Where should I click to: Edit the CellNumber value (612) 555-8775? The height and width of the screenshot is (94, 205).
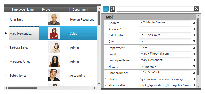click(165, 35)
